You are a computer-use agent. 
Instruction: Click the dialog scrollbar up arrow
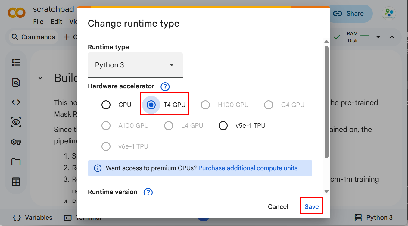click(x=326, y=42)
